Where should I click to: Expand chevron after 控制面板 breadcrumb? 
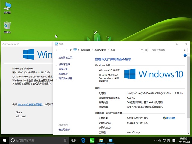(92, 50)
